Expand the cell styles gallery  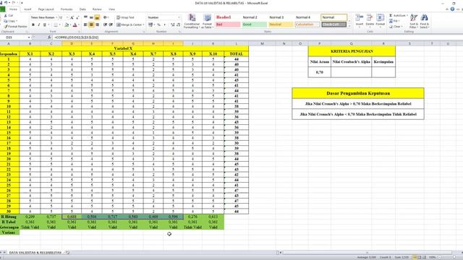coord(349,27)
